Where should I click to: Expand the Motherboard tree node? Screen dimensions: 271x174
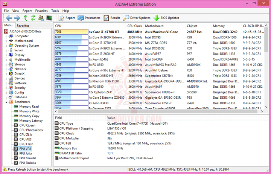(x=6, y=41)
